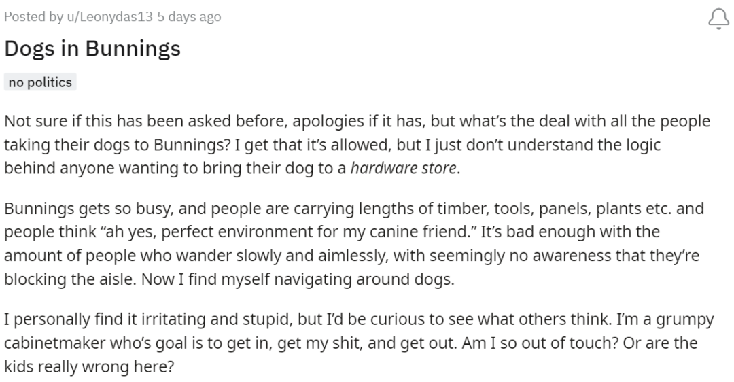Click the word "cabinetmaker" in the last paragraph

click(47, 343)
